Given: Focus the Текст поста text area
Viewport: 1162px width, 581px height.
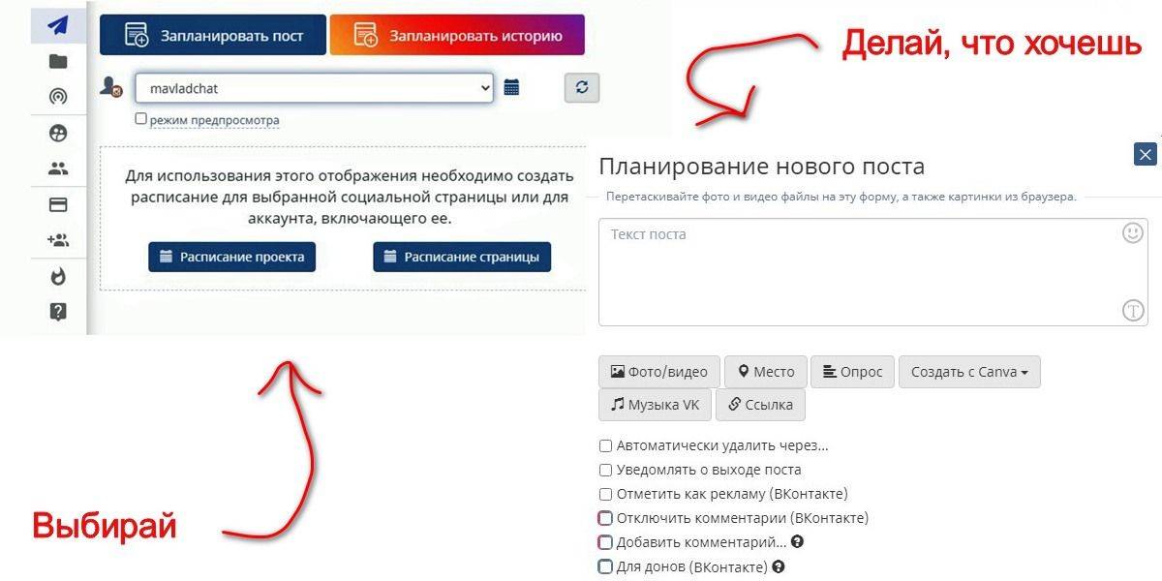Looking at the screenshot, I should coord(873,272).
